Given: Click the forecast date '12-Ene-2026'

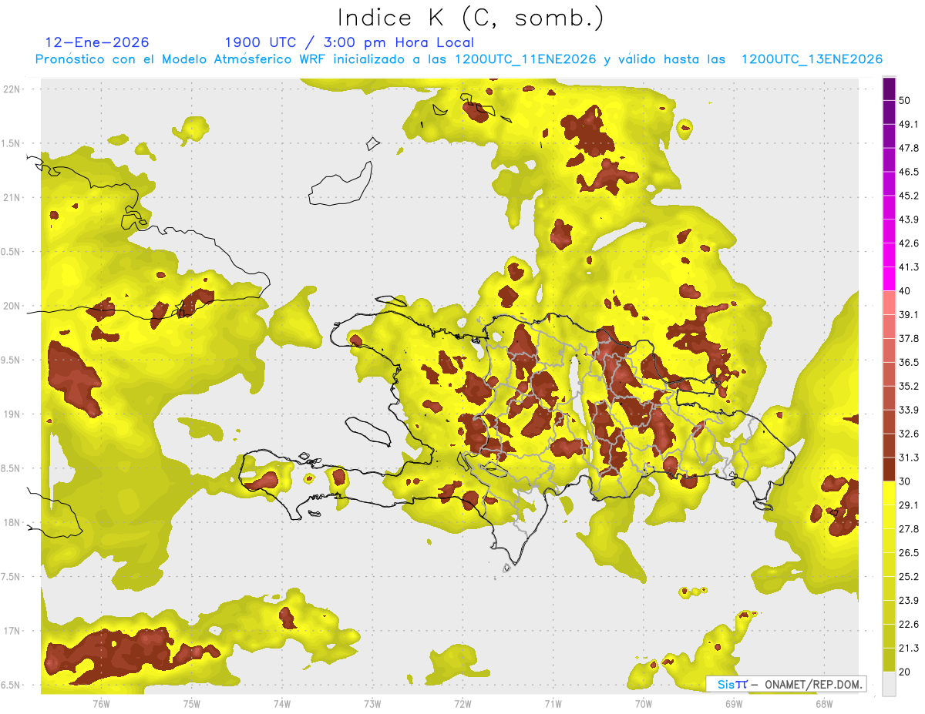Looking at the screenshot, I should (97, 42).
